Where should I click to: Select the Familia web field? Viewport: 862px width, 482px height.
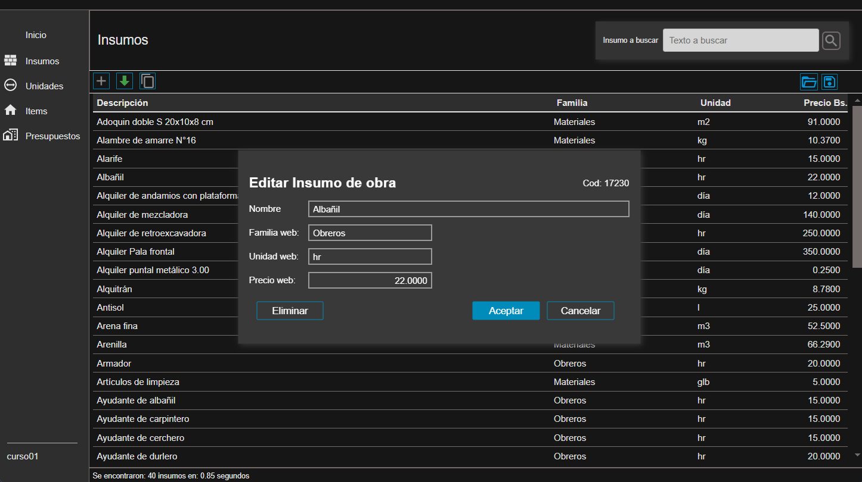pos(370,233)
